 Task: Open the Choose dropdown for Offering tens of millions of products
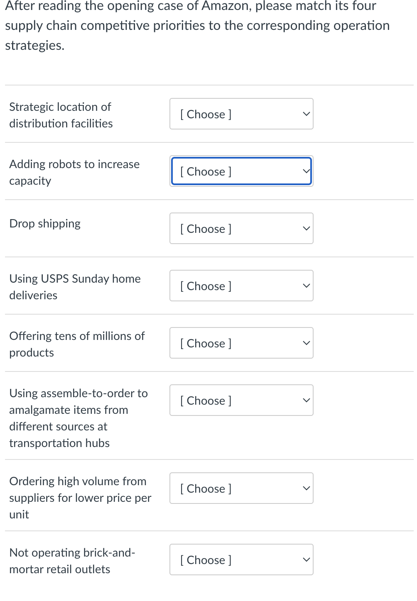241,343
